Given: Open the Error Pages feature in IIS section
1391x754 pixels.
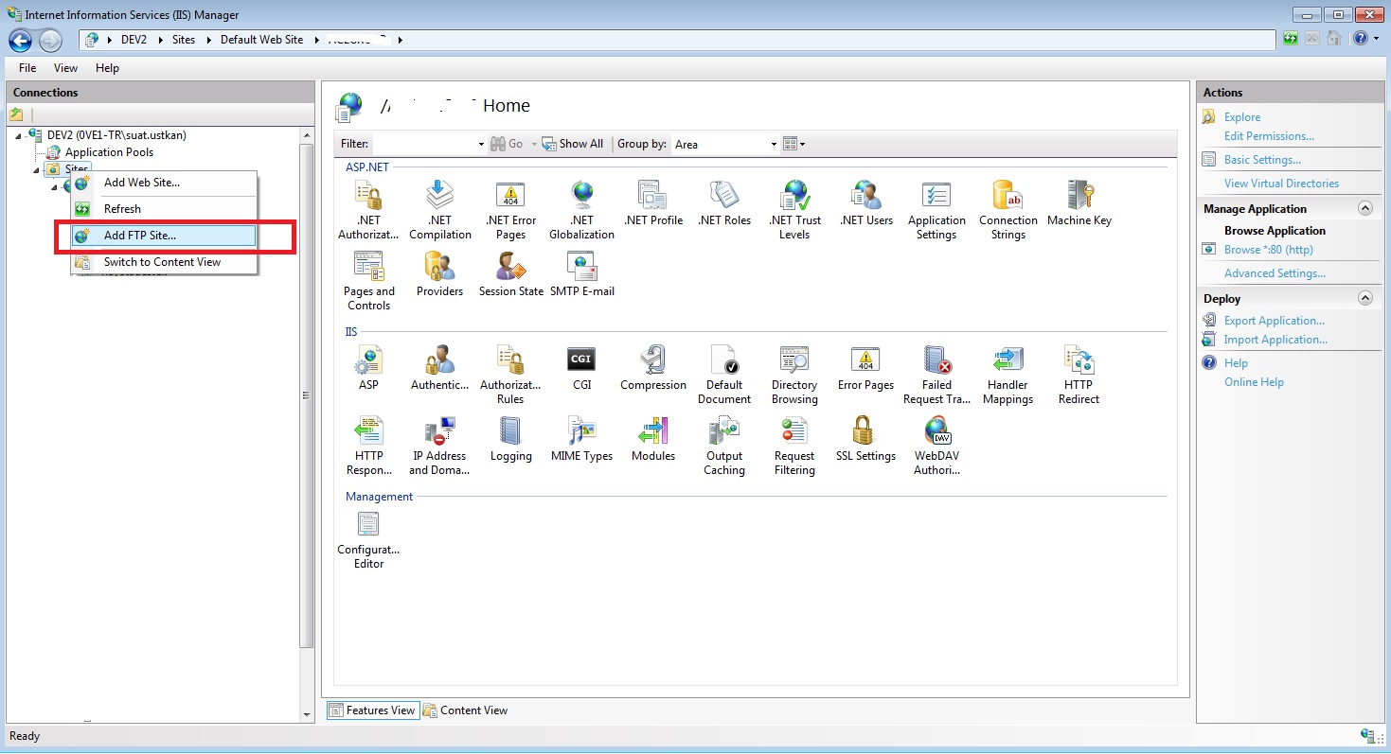Looking at the screenshot, I should 865,368.
